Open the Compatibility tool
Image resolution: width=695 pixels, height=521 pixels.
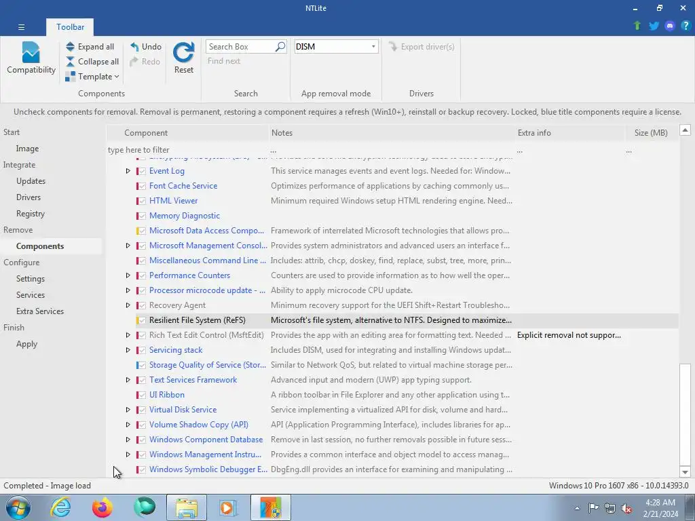pos(31,58)
